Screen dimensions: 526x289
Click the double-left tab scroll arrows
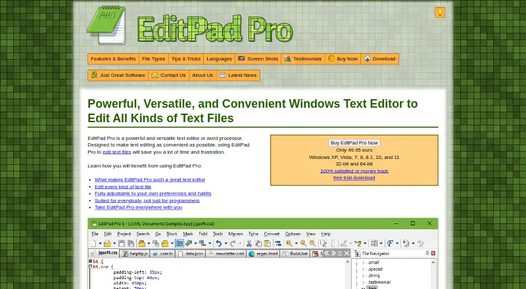pyautogui.click(x=326, y=253)
